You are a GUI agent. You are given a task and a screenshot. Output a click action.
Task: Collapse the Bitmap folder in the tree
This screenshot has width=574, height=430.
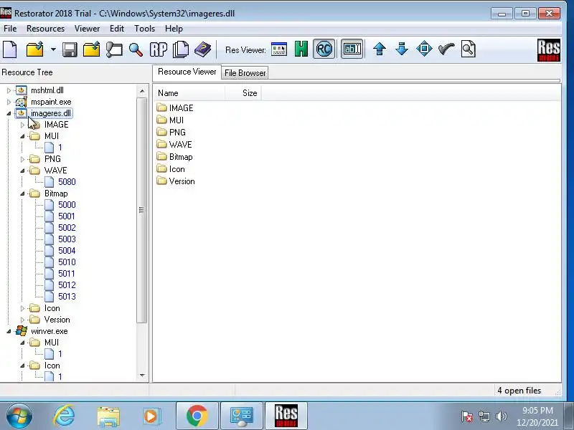point(23,193)
